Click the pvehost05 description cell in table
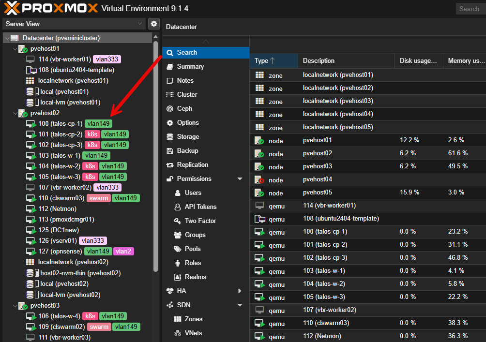486x342 pixels. (x=346, y=193)
